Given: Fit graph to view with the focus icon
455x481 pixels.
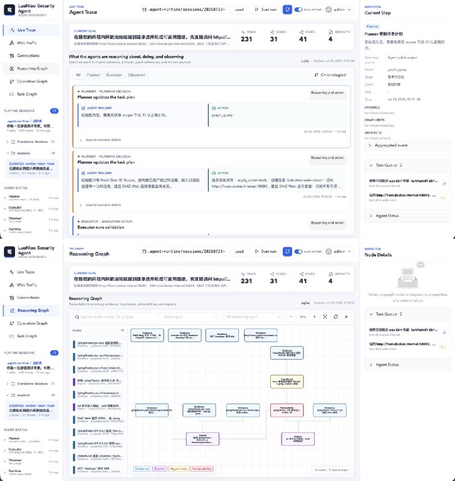Looking at the screenshot, I should [325, 317].
